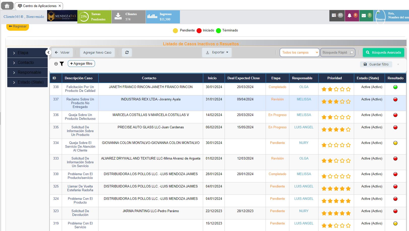Click priority stars for case 335
The height and width of the screenshot is (231, 409).
[336, 129]
